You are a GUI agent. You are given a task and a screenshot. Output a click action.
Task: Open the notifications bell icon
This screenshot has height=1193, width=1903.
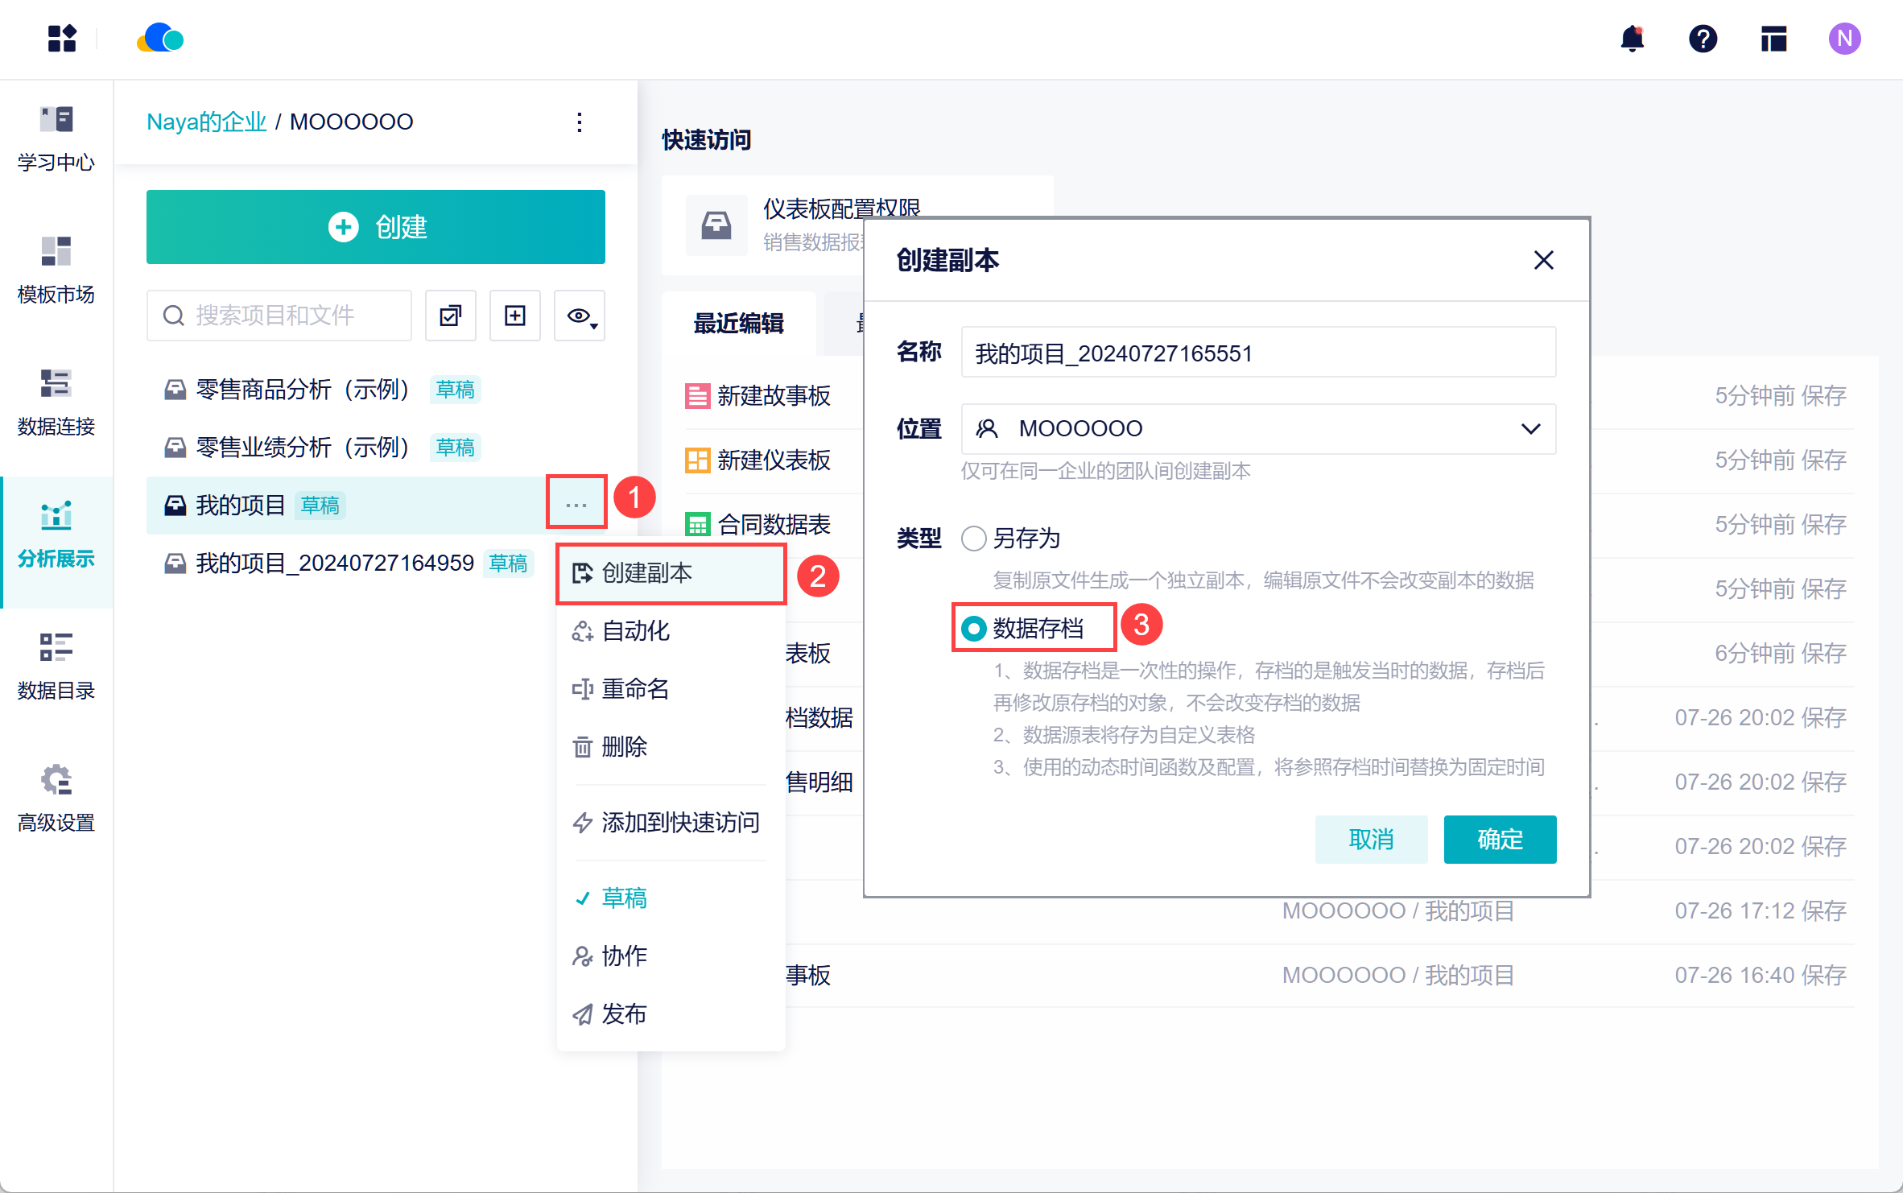pos(1632,39)
